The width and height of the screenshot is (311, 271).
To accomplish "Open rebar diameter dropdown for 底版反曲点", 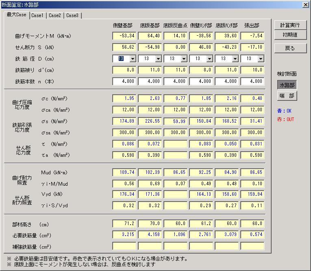I will coord(184,59).
